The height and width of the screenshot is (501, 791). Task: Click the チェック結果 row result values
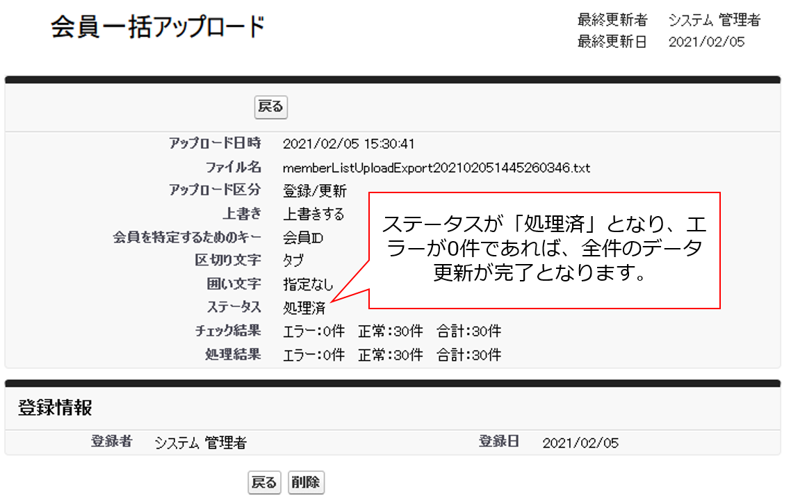pos(391,332)
